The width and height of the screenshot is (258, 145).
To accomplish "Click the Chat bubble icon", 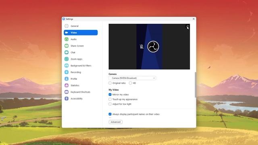I will click(67, 52).
